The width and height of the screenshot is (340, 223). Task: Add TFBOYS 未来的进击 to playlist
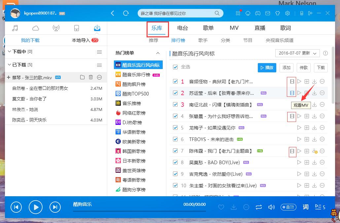pos(307,139)
